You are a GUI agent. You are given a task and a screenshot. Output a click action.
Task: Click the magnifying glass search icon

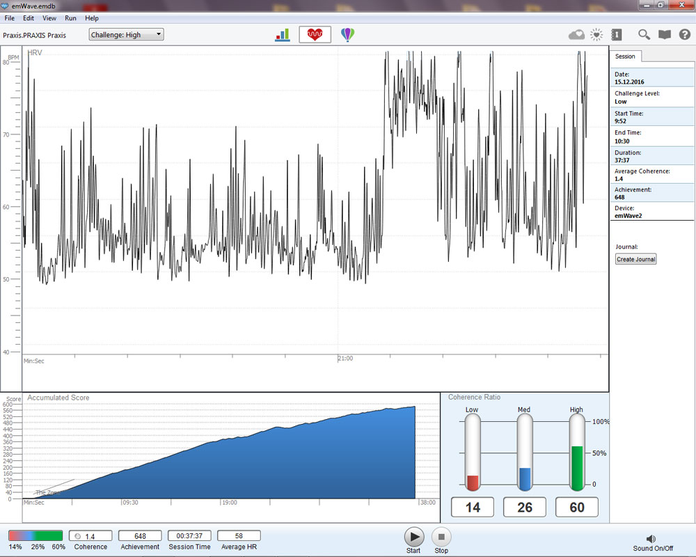coord(644,35)
